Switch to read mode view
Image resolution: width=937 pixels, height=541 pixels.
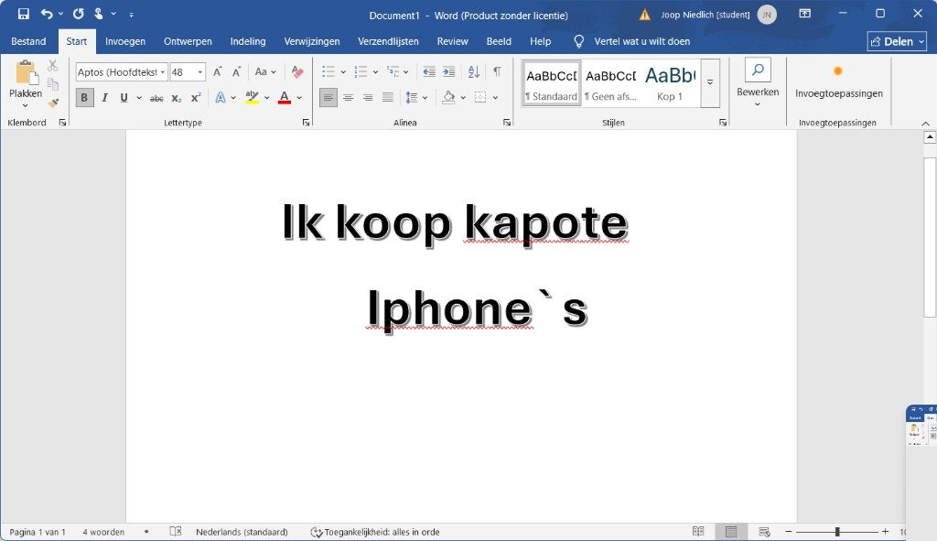coord(698,532)
